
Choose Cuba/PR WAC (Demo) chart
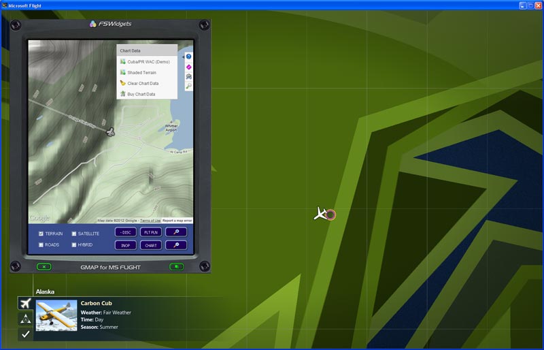[147, 61]
